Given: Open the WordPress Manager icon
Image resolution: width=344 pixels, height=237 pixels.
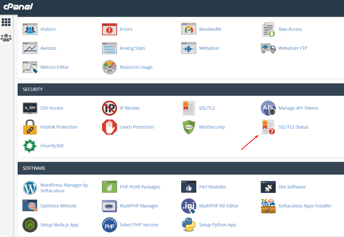Looking at the screenshot, I should [x=30, y=188].
